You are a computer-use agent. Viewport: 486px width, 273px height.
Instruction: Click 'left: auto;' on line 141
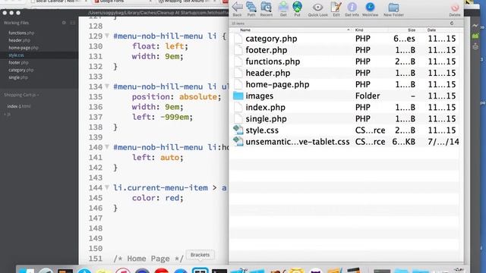tap(157, 158)
